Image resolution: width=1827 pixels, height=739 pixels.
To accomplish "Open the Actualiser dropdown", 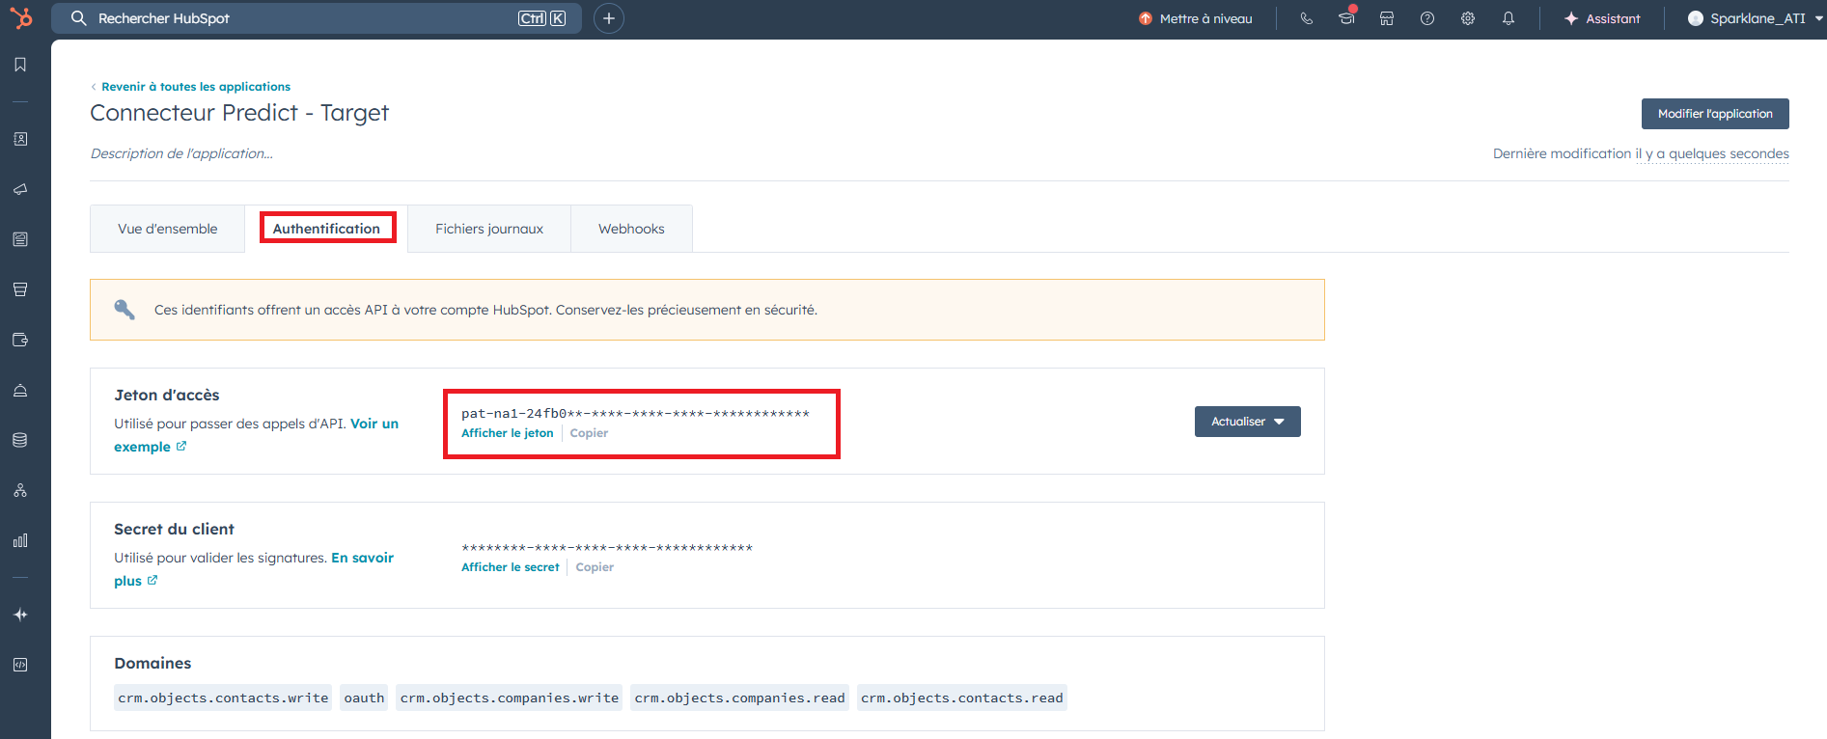I will [x=1248, y=422].
